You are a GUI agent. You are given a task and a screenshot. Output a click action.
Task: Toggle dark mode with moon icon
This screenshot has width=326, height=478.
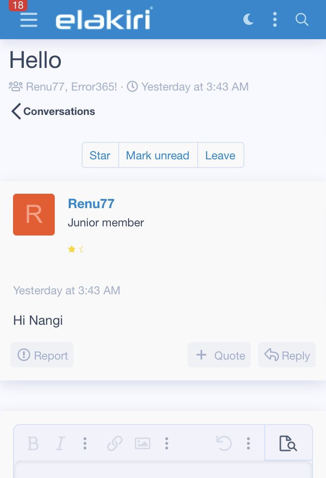point(249,20)
